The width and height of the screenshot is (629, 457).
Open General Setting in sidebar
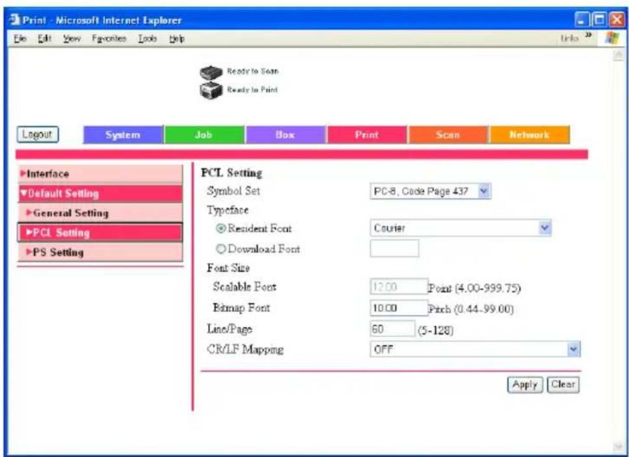pos(100,213)
